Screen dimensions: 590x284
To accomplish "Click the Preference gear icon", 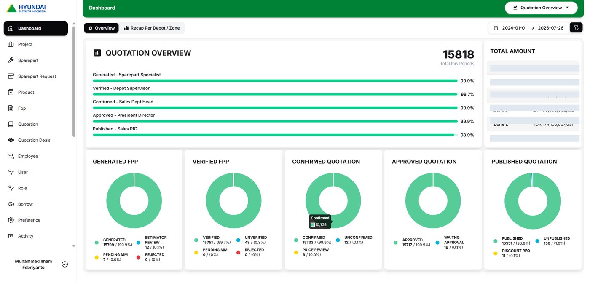I will [x=11, y=220].
